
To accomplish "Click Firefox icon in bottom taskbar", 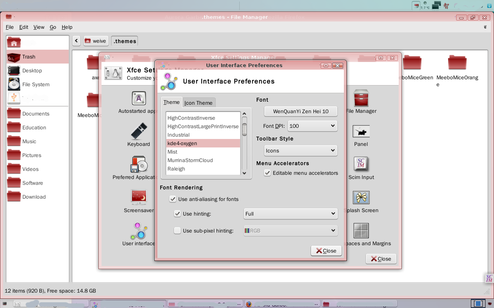I will point(249,304).
